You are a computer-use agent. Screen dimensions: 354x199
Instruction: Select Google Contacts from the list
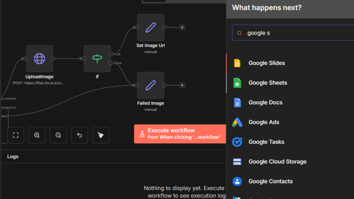point(270,181)
